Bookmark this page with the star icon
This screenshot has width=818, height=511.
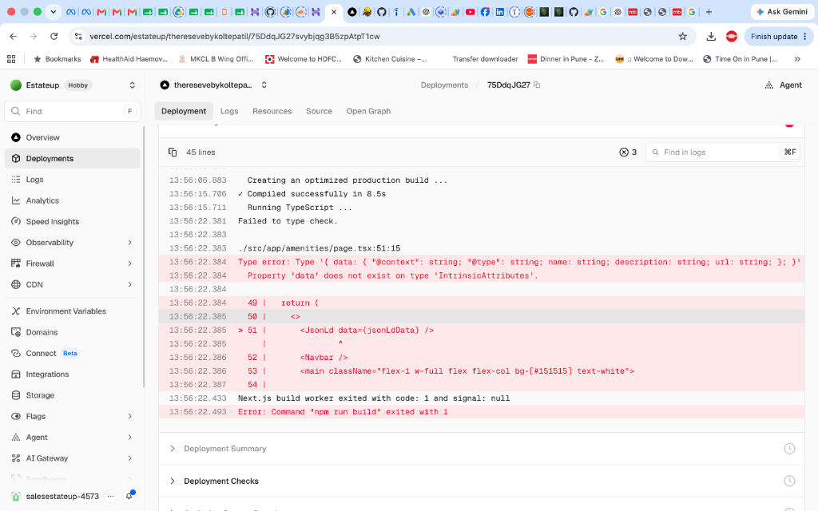click(x=682, y=37)
